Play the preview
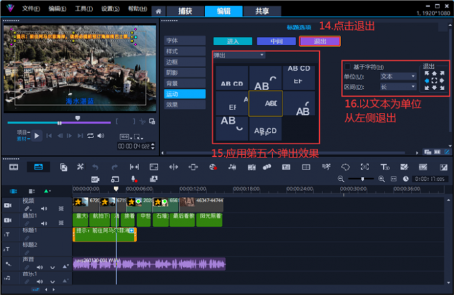The width and height of the screenshot is (454, 295). tap(37, 135)
